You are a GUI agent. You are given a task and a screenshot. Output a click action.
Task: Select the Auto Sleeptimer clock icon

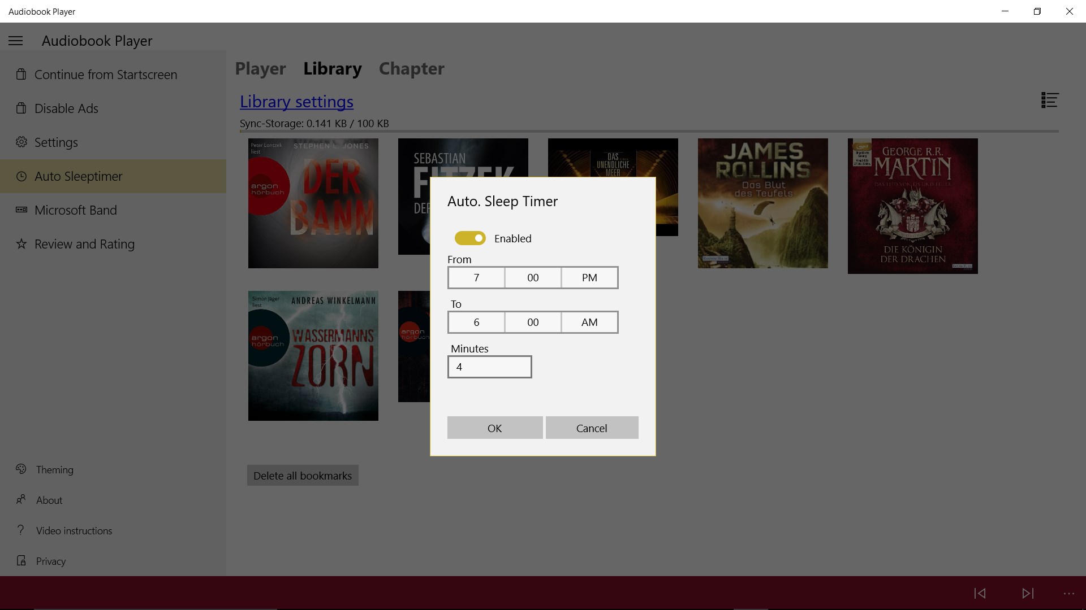click(21, 176)
